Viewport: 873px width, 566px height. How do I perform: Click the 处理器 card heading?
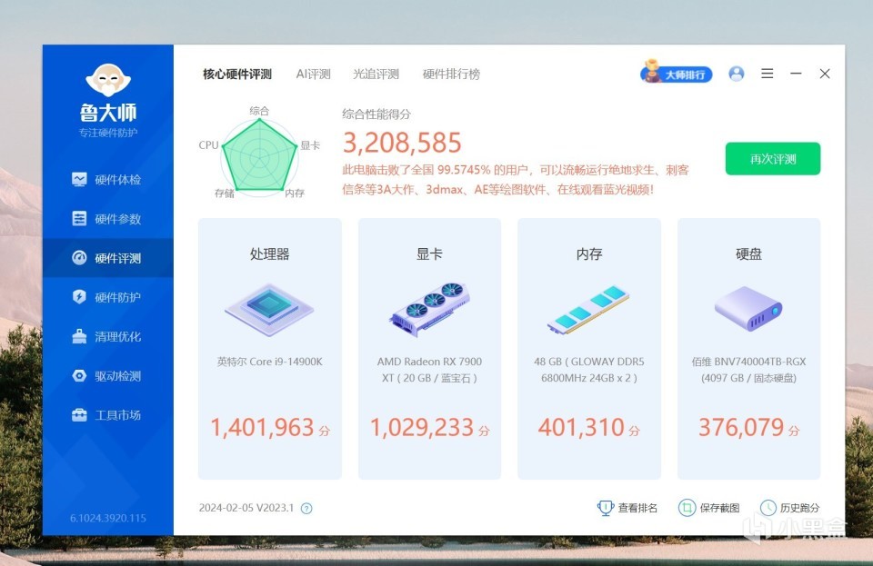click(269, 254)
